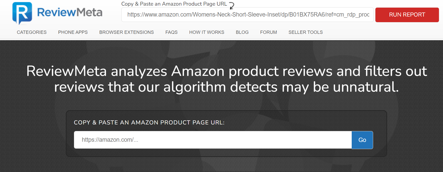Open the BLOG from the navigation bar

tap(242, 32)
